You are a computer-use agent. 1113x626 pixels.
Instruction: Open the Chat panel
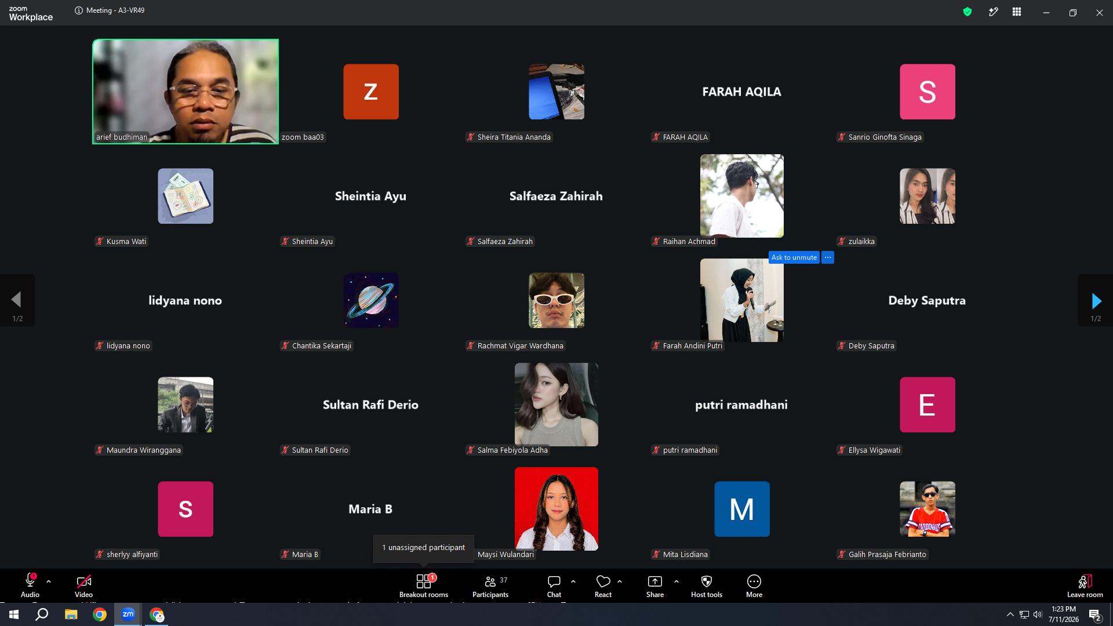point(554,585)
